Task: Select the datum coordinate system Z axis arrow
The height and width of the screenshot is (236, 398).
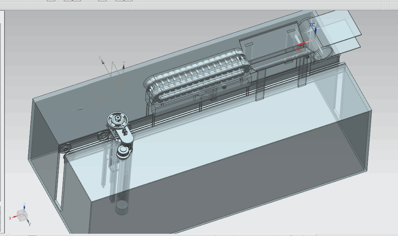Action: click(x=123, y=67)
